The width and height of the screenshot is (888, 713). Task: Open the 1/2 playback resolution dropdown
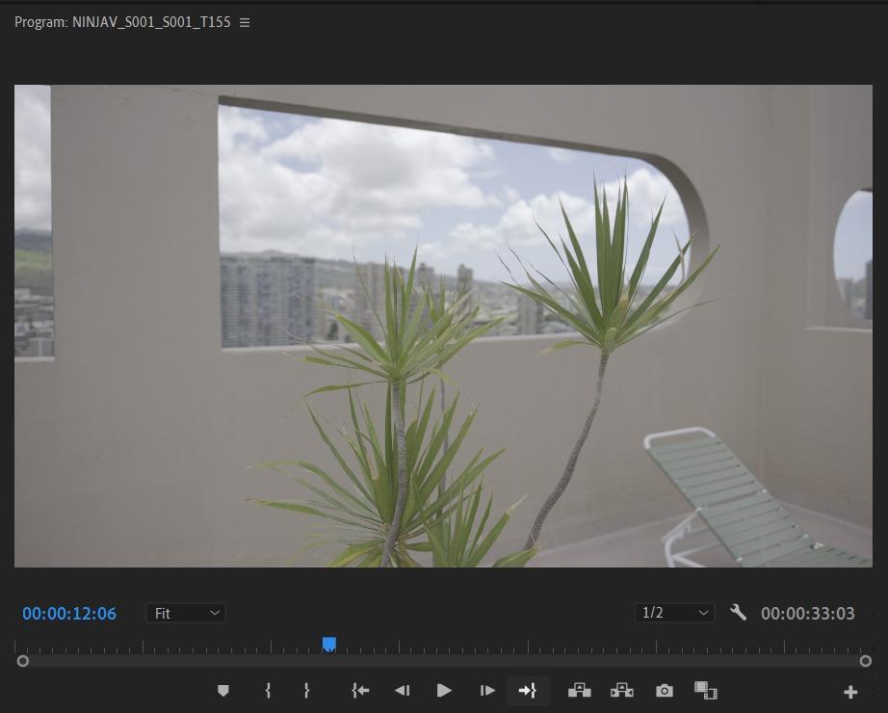674,613
